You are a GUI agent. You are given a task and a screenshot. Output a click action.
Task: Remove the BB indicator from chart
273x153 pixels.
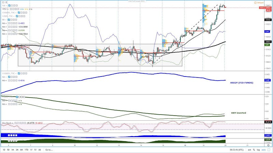16,20
